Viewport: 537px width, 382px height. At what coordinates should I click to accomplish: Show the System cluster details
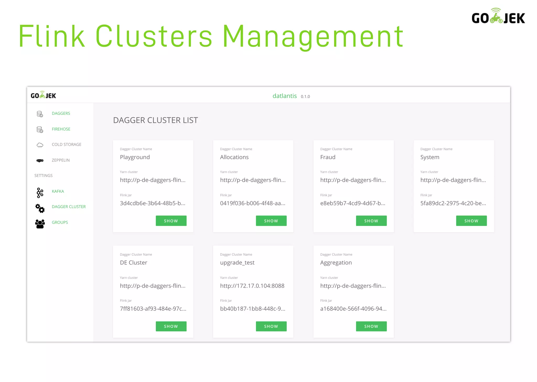471,221
